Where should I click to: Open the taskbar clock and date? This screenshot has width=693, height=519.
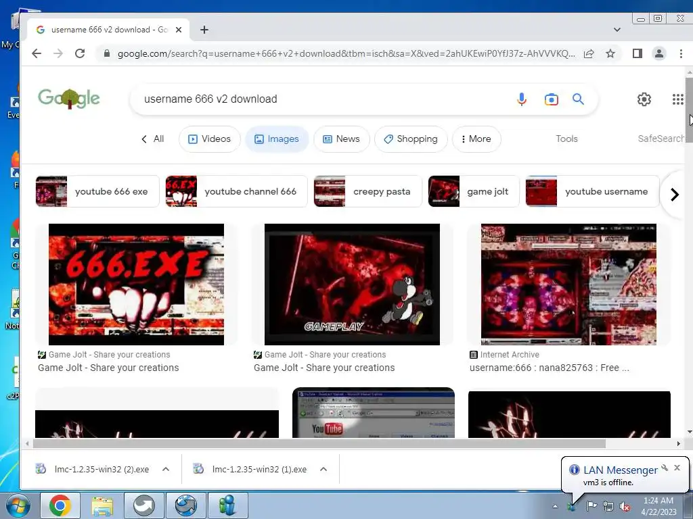(x=658, y=506)
